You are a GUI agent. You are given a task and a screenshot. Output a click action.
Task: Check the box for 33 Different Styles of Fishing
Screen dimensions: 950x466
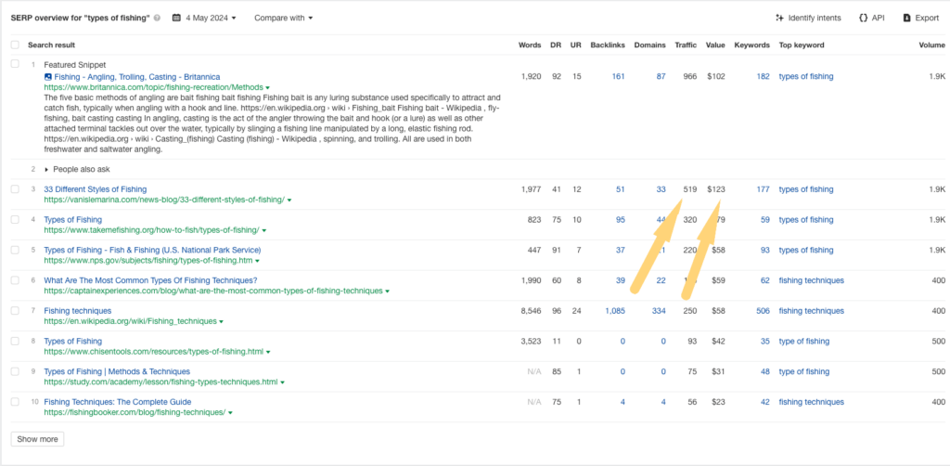tap(15, 189)
